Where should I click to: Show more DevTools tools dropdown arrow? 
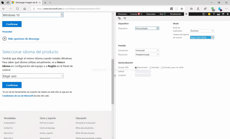(186, 14)
